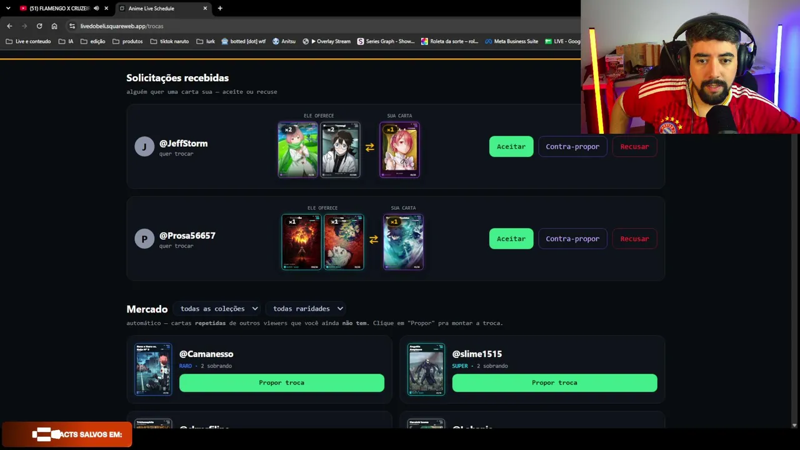The width and height of the screenshot is (800, 450).
Task: Open the 'IA' bookmark folder
Action: click(66, 41)
